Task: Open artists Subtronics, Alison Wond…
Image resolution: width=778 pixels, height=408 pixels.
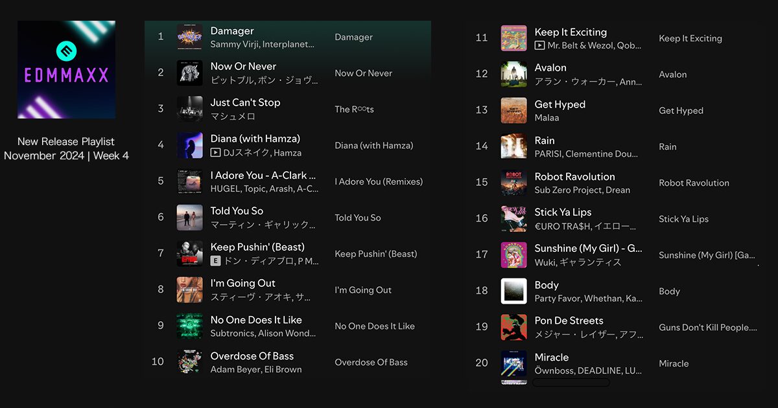Action: (263, 334)
